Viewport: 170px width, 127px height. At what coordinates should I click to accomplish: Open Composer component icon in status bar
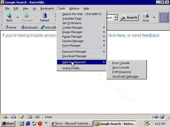(x=22, y=117)
